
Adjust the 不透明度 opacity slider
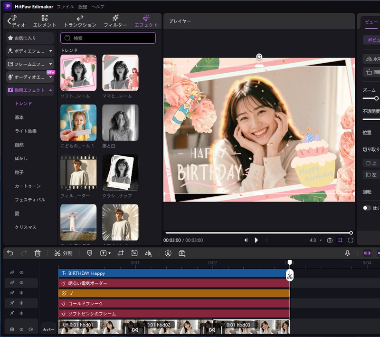pyautogui.click(x=371, y=119)
